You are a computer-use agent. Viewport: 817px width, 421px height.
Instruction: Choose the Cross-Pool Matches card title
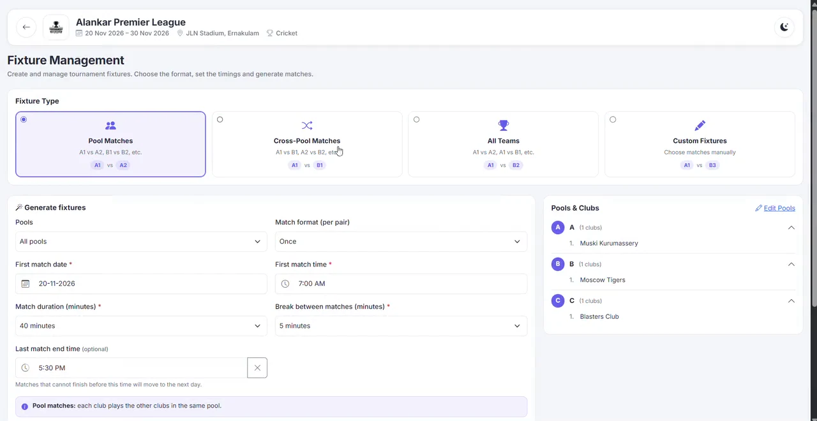point(307,141)
